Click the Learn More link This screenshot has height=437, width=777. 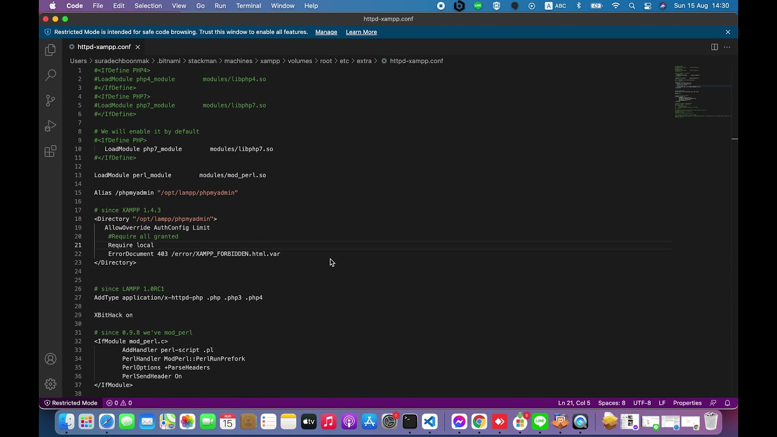pyautogui.click(x=361, y=32)
